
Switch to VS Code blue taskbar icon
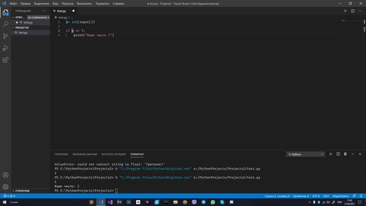[x=101, y=202]
